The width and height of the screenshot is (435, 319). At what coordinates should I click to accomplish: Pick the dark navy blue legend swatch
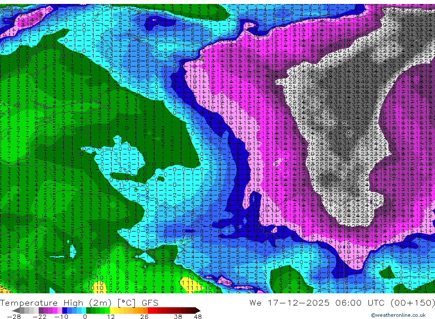point(64,311)
